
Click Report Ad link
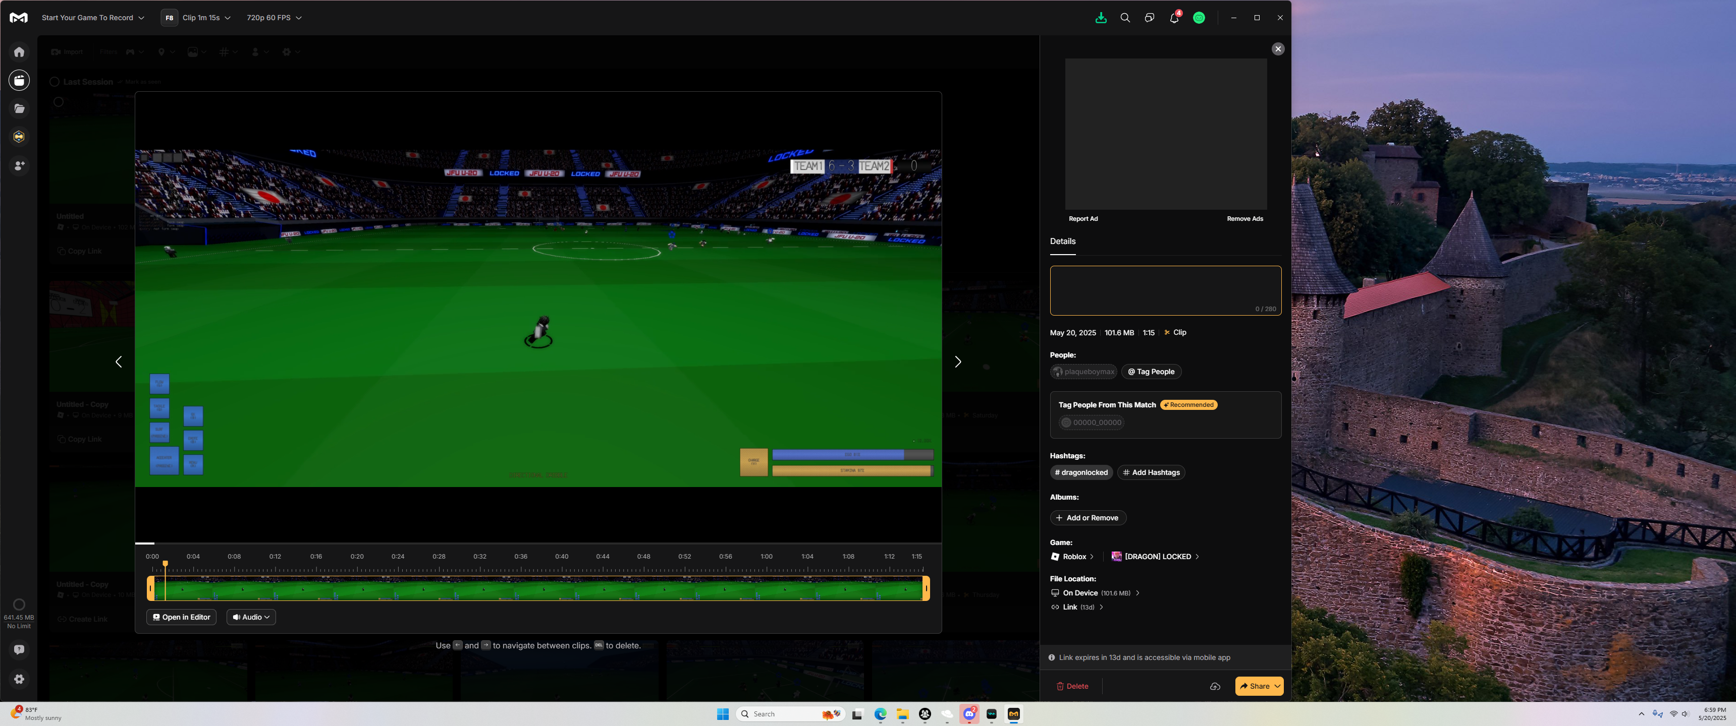tap(1083, 219)
